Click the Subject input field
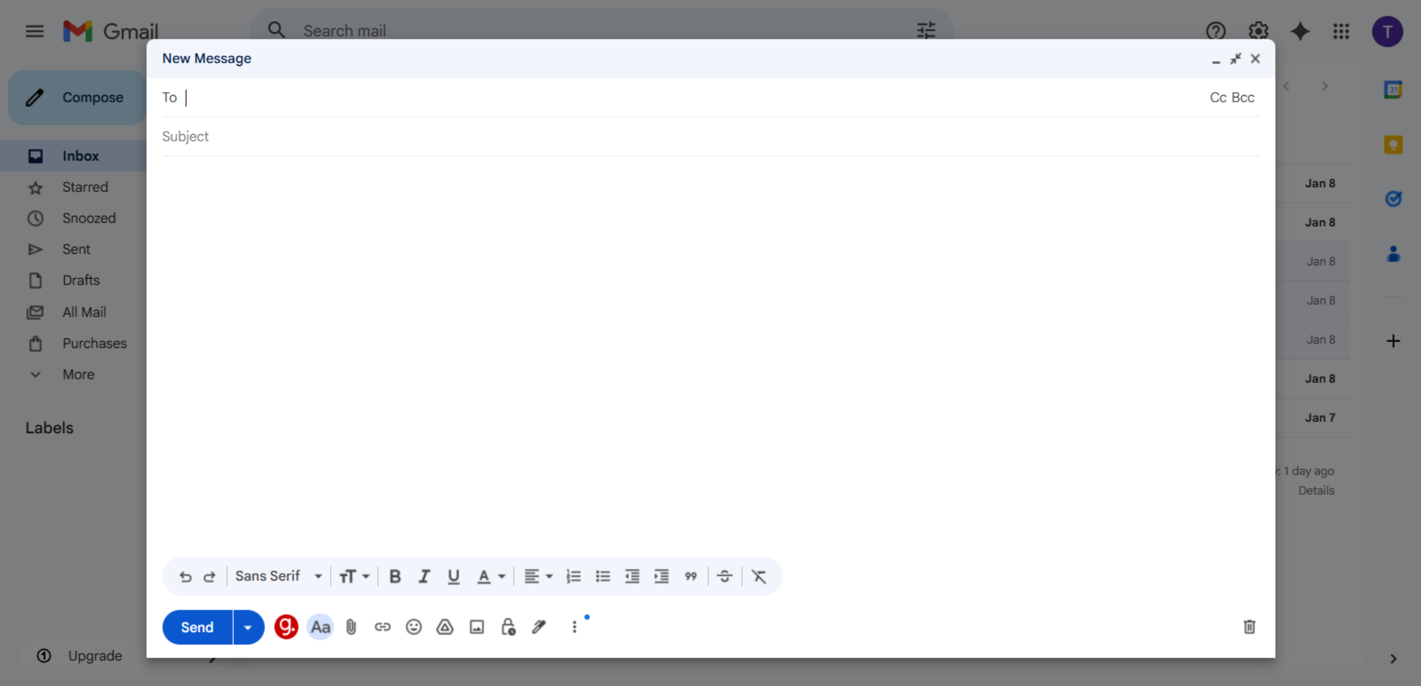Viewport: 1421px width, 686px height. [414, 136]
